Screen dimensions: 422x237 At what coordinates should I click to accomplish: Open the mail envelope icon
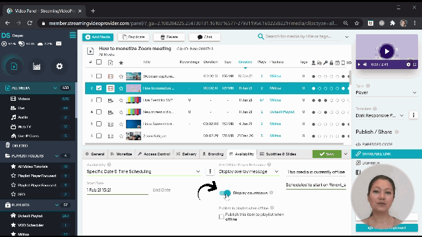(59, 43)
